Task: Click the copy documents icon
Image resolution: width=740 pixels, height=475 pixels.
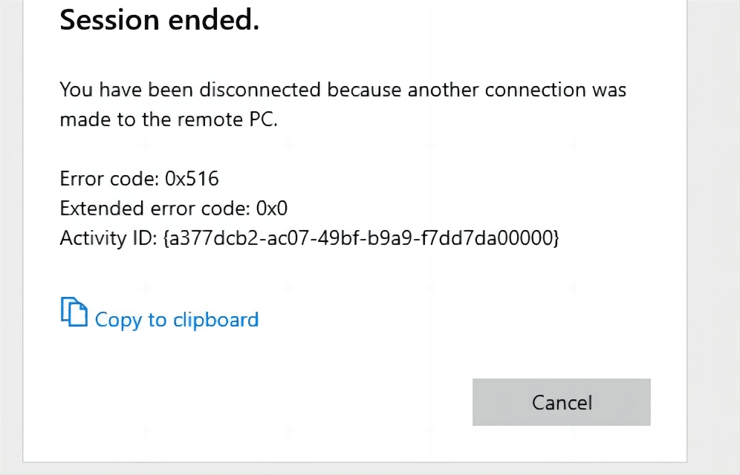Action: (x=73, y=312)
